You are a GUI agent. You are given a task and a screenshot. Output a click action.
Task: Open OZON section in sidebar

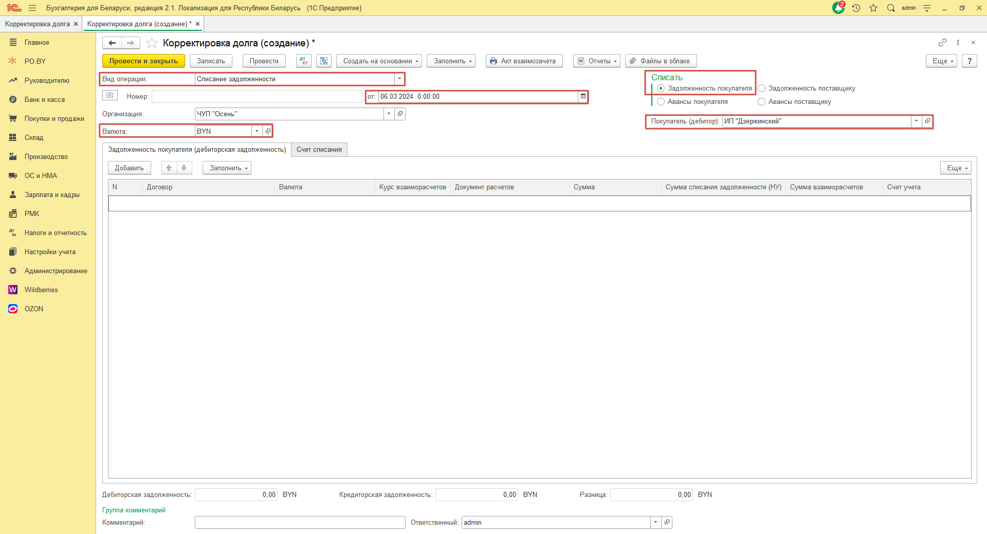(34, 309)
